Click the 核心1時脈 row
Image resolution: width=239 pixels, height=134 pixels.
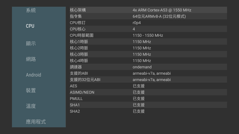coord(148,42)
